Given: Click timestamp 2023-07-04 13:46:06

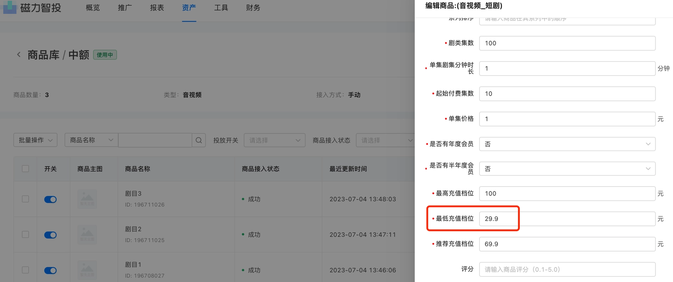Looking at the screenshot, I should (x=363, y=270).
